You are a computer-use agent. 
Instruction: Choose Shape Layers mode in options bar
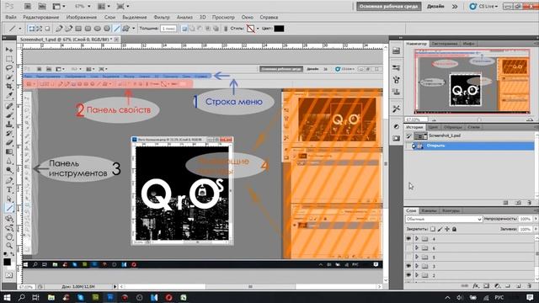pos(32,29)
